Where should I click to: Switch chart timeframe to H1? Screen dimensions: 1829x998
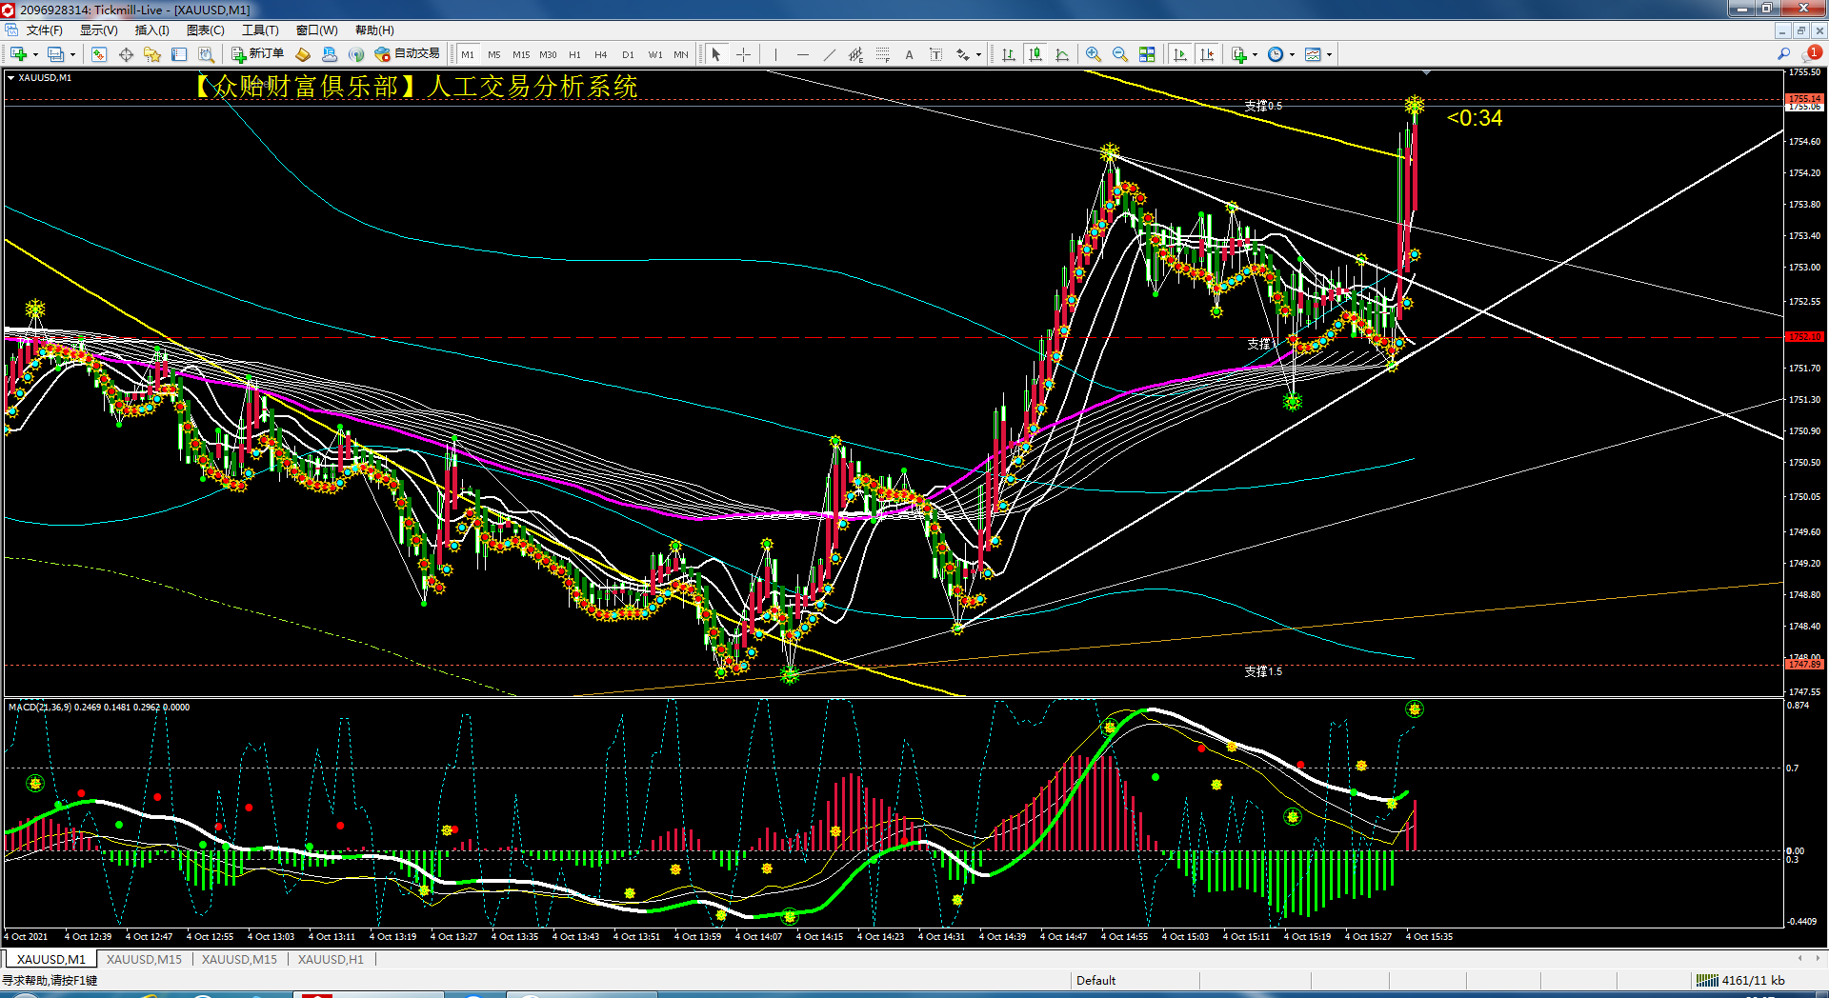(574, 54)
